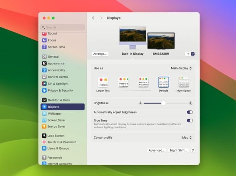The image size is (236, 176).
Task: Open Energy Saver bulb icon
Action: (44, 127)
